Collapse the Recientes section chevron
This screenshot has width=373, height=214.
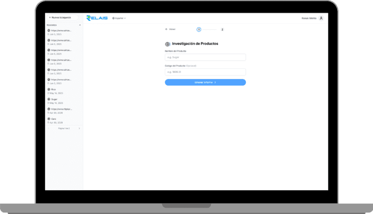point(80,25)
